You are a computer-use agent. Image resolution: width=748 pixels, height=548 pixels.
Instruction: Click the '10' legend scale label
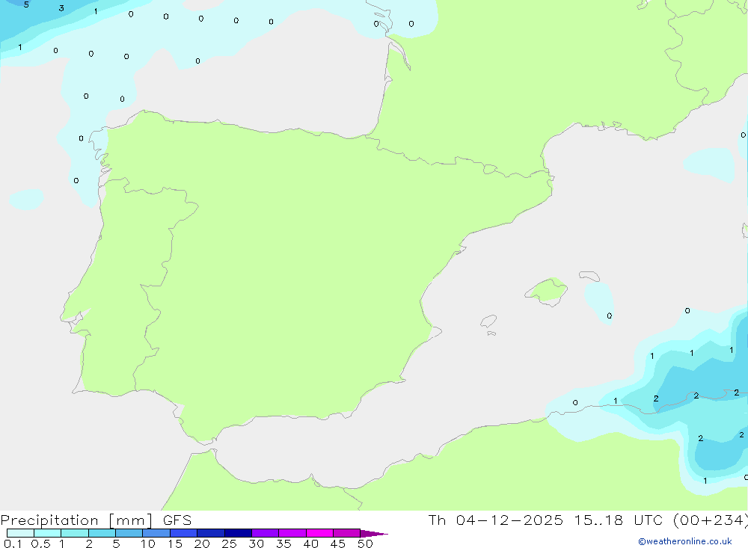click(x=148, y=544)
